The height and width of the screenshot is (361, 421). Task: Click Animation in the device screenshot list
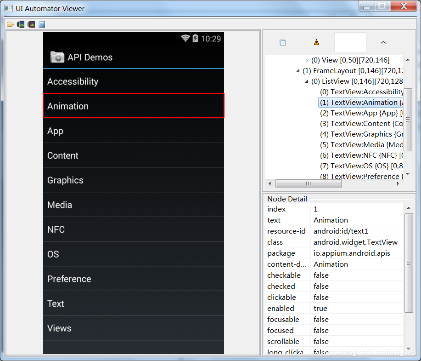click(134, 106)
